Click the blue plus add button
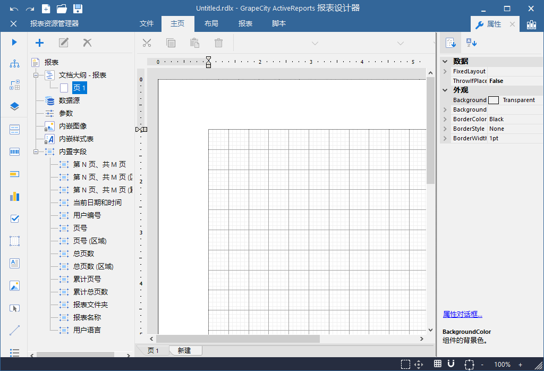 (39, 43)
